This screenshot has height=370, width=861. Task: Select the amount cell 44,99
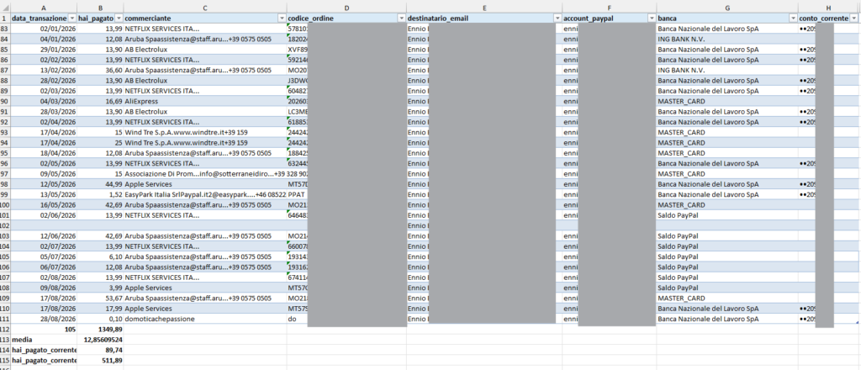point(101,184)
